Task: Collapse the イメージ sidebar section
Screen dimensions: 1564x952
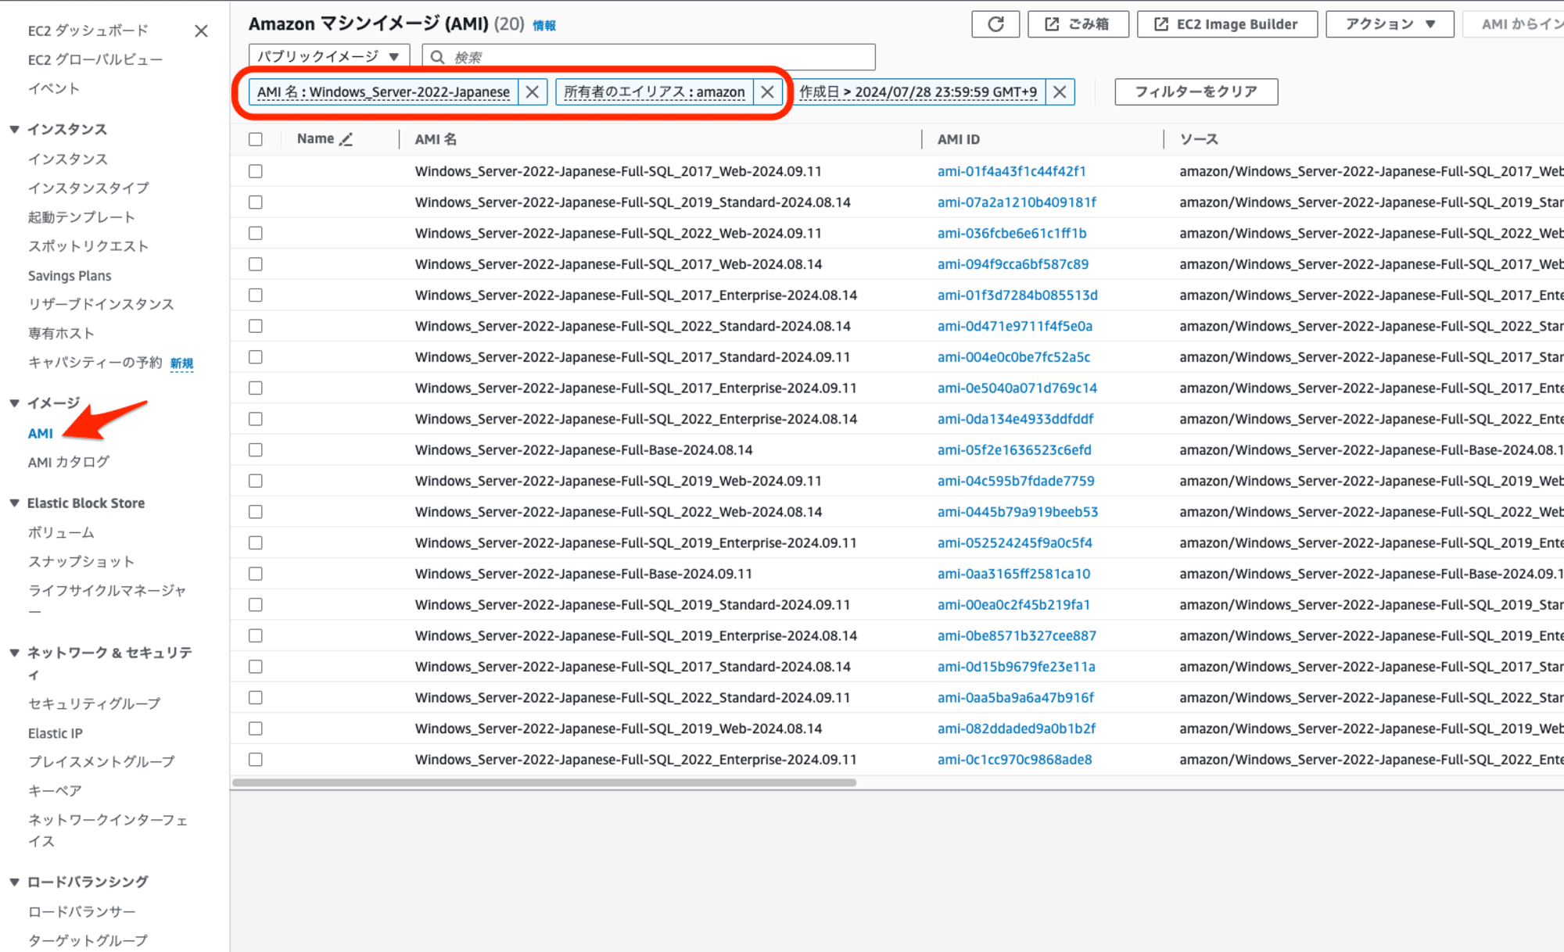Action: [x=14, y=403]
